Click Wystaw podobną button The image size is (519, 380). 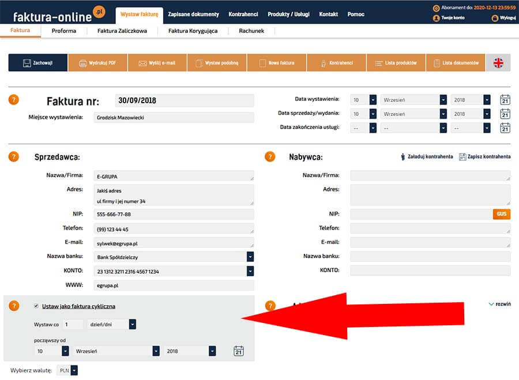(x=217, y=62)
